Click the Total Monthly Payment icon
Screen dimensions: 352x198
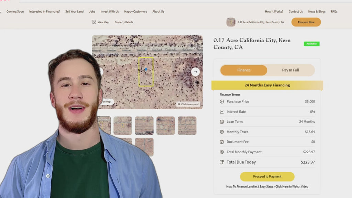click(x=222, y=152)
